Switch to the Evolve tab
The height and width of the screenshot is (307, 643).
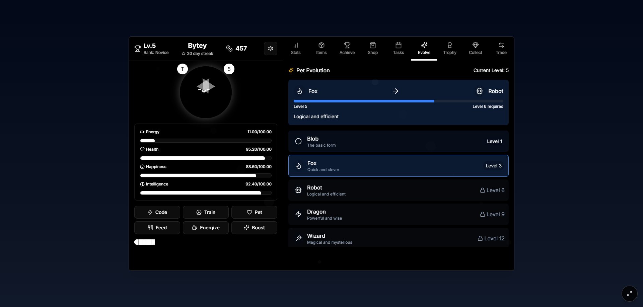coord(424,48)
